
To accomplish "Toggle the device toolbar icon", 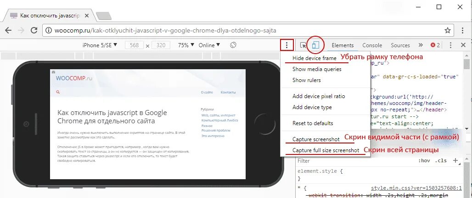I will point(315,45).
